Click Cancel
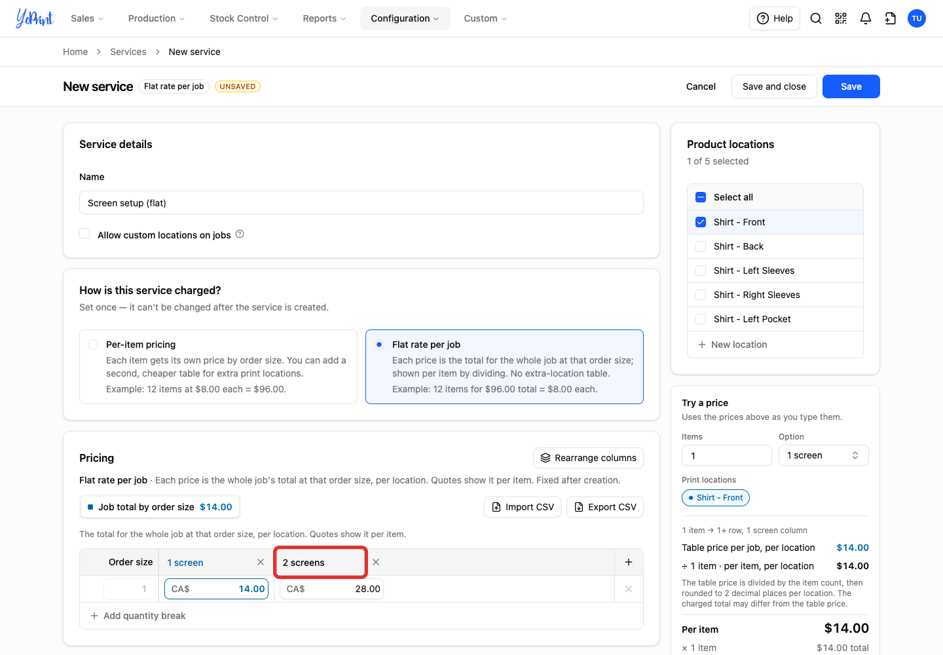The width and height of the screenshot is (943, 655). pos(701,86)
